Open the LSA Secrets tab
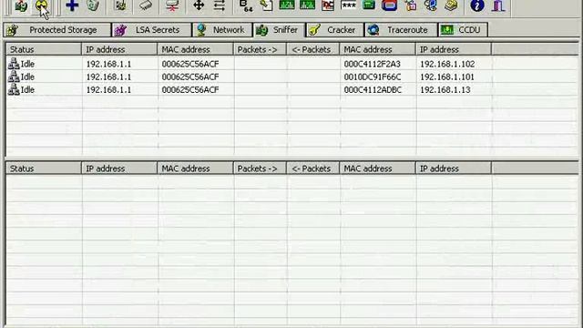583x328 pixels. 151,30
